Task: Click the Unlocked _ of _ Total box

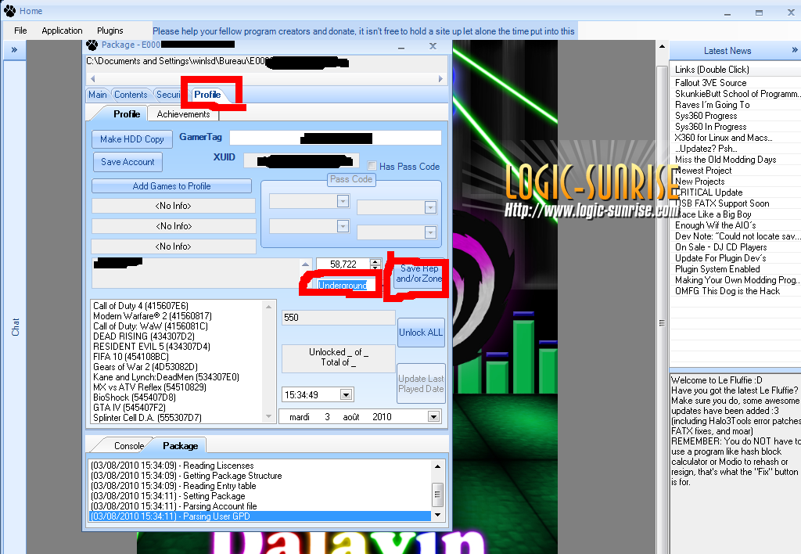Action: (x=338, y=358)
